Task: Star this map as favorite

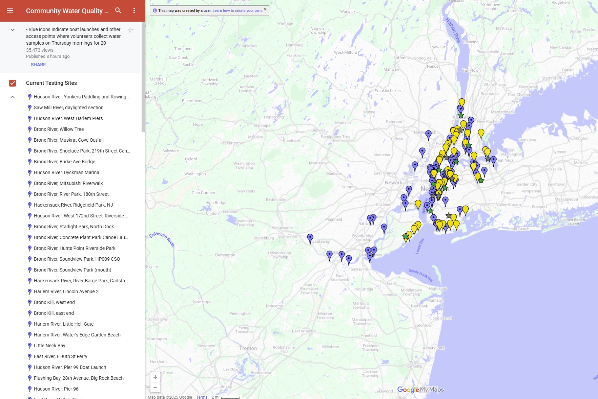Action: (x=131, y=30)
